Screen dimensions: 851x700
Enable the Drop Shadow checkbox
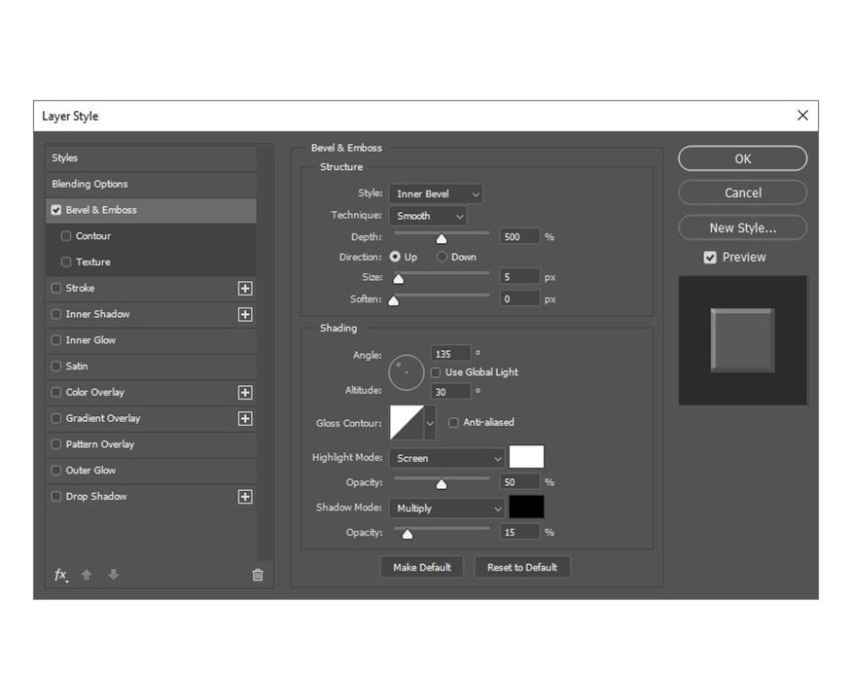(x=55, y=497)
